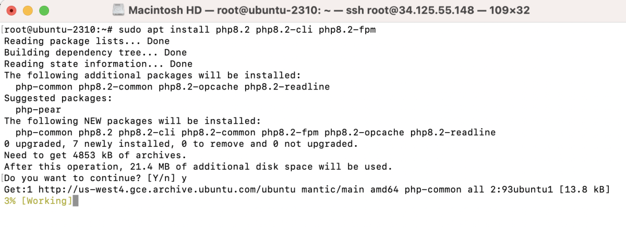Click the suggested package name php-pear
626x230 pixels.
click(x=38, y=110)
